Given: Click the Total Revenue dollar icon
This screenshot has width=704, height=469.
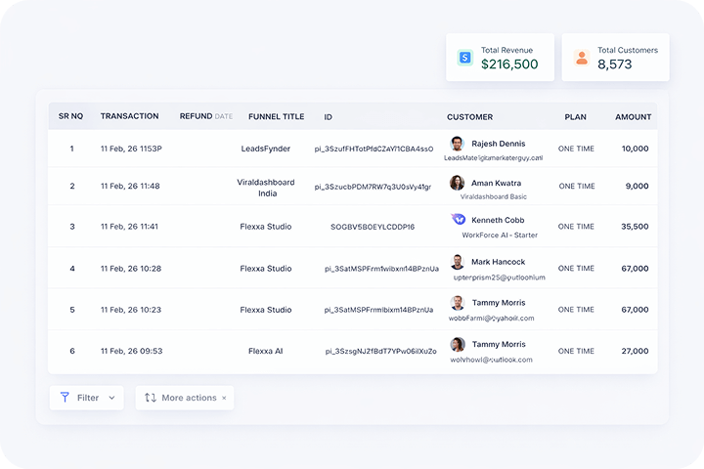Looking at the screenshot, I should tap(465, 58).
